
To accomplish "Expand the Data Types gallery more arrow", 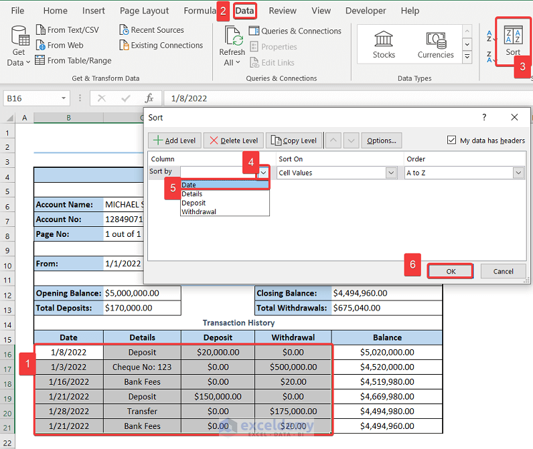I will point(467,56).
